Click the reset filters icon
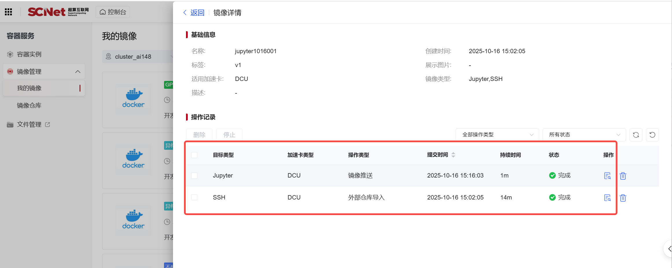Viewport: 672px width, 268px height. coord(652,135)
